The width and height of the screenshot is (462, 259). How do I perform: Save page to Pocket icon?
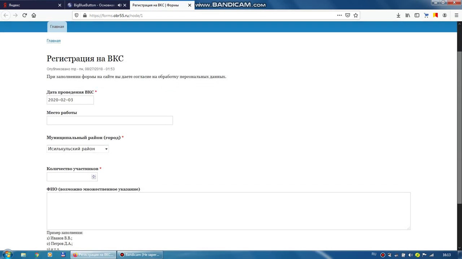point(348,15)
